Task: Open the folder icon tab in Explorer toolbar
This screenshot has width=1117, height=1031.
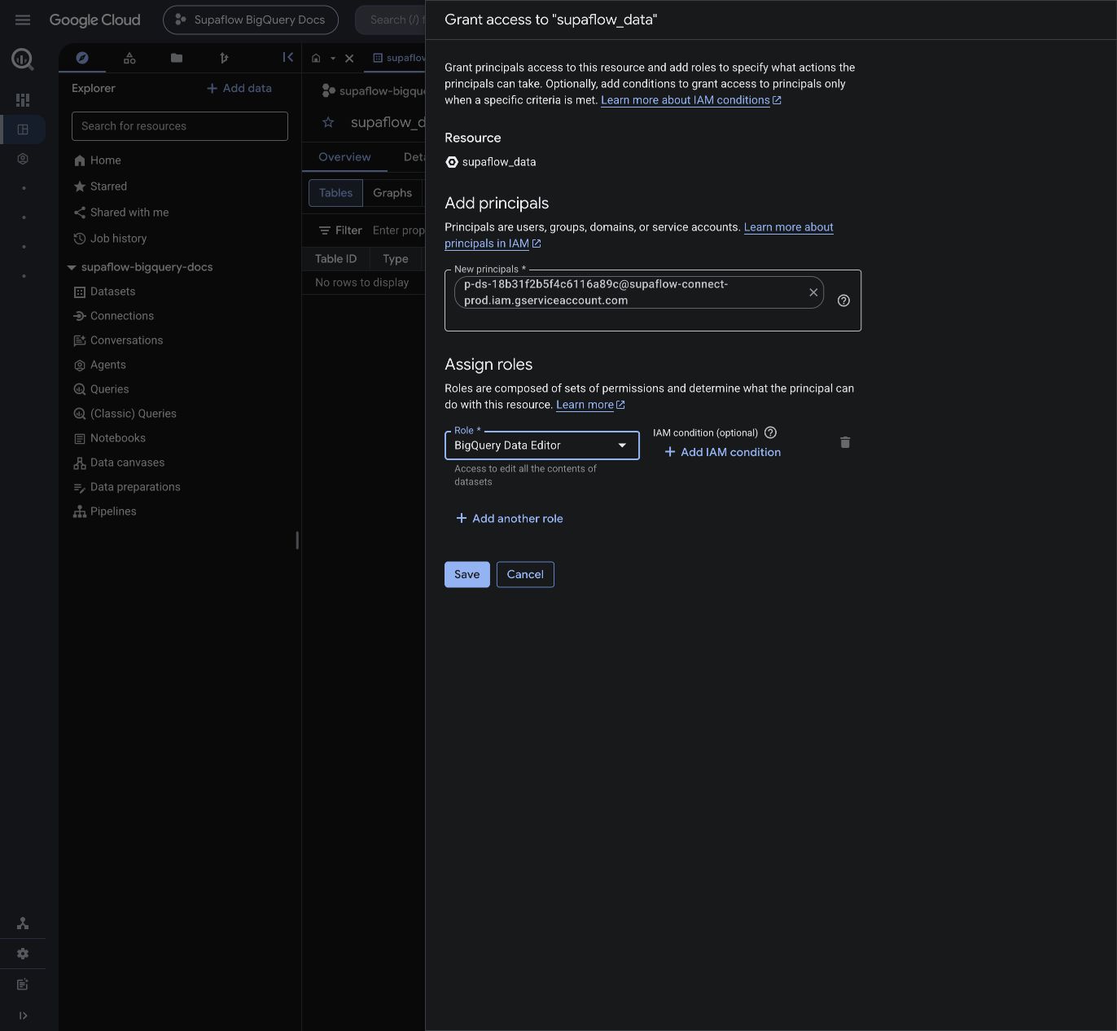Action: 177,58
